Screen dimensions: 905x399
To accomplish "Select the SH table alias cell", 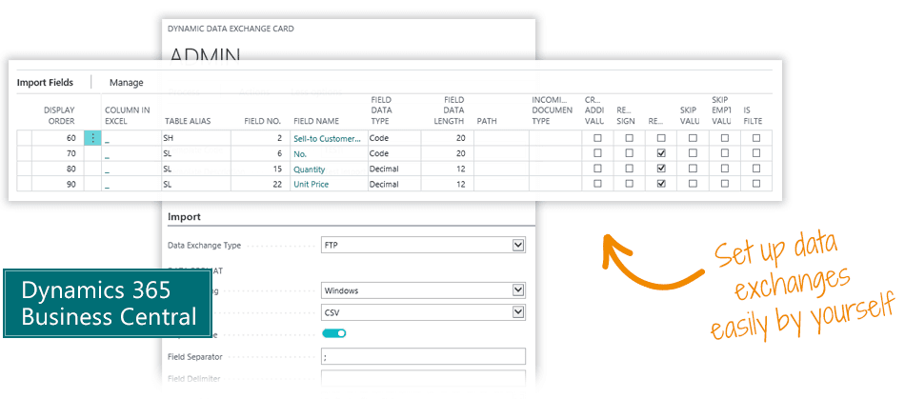I will 195,138.
